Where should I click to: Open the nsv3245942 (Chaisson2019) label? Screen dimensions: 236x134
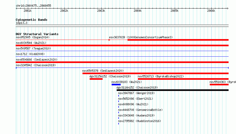click(x=36, y=65)
